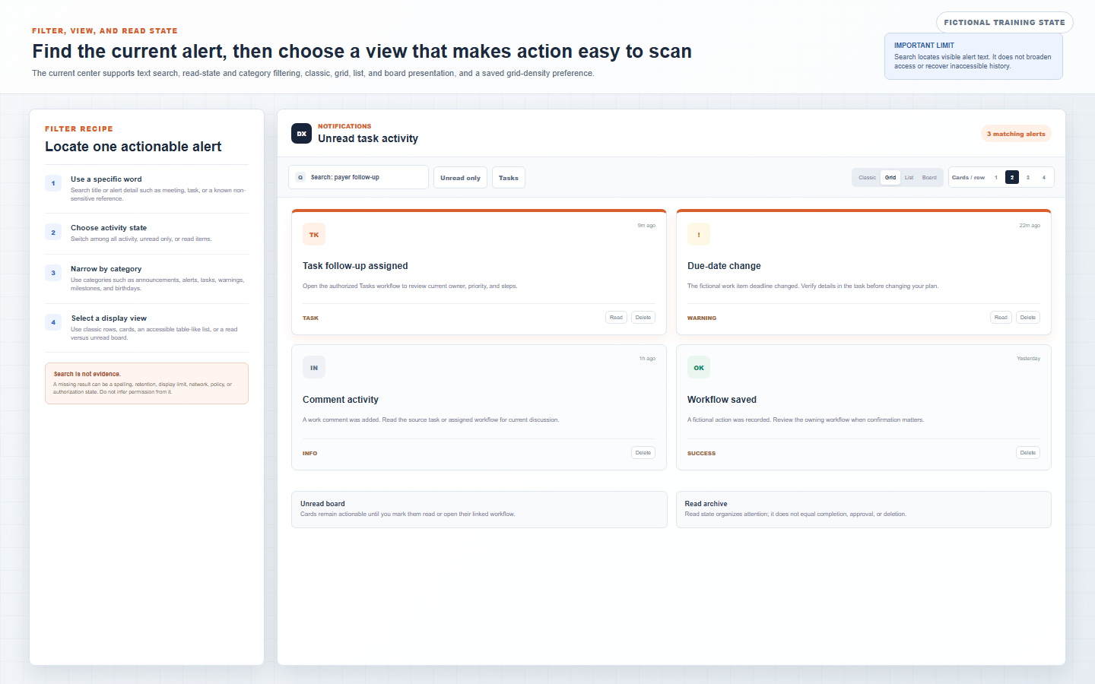This screenshot has height=684, width=1095.
Task: Click the INFO category label
Action: pyautogui.click(x=309, y=454)
